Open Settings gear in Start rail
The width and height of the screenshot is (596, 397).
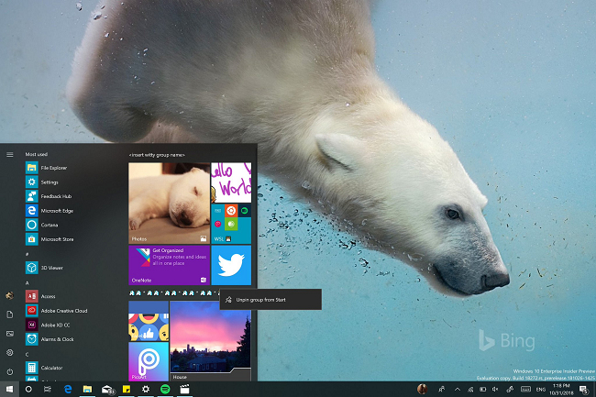click(10, 352)
